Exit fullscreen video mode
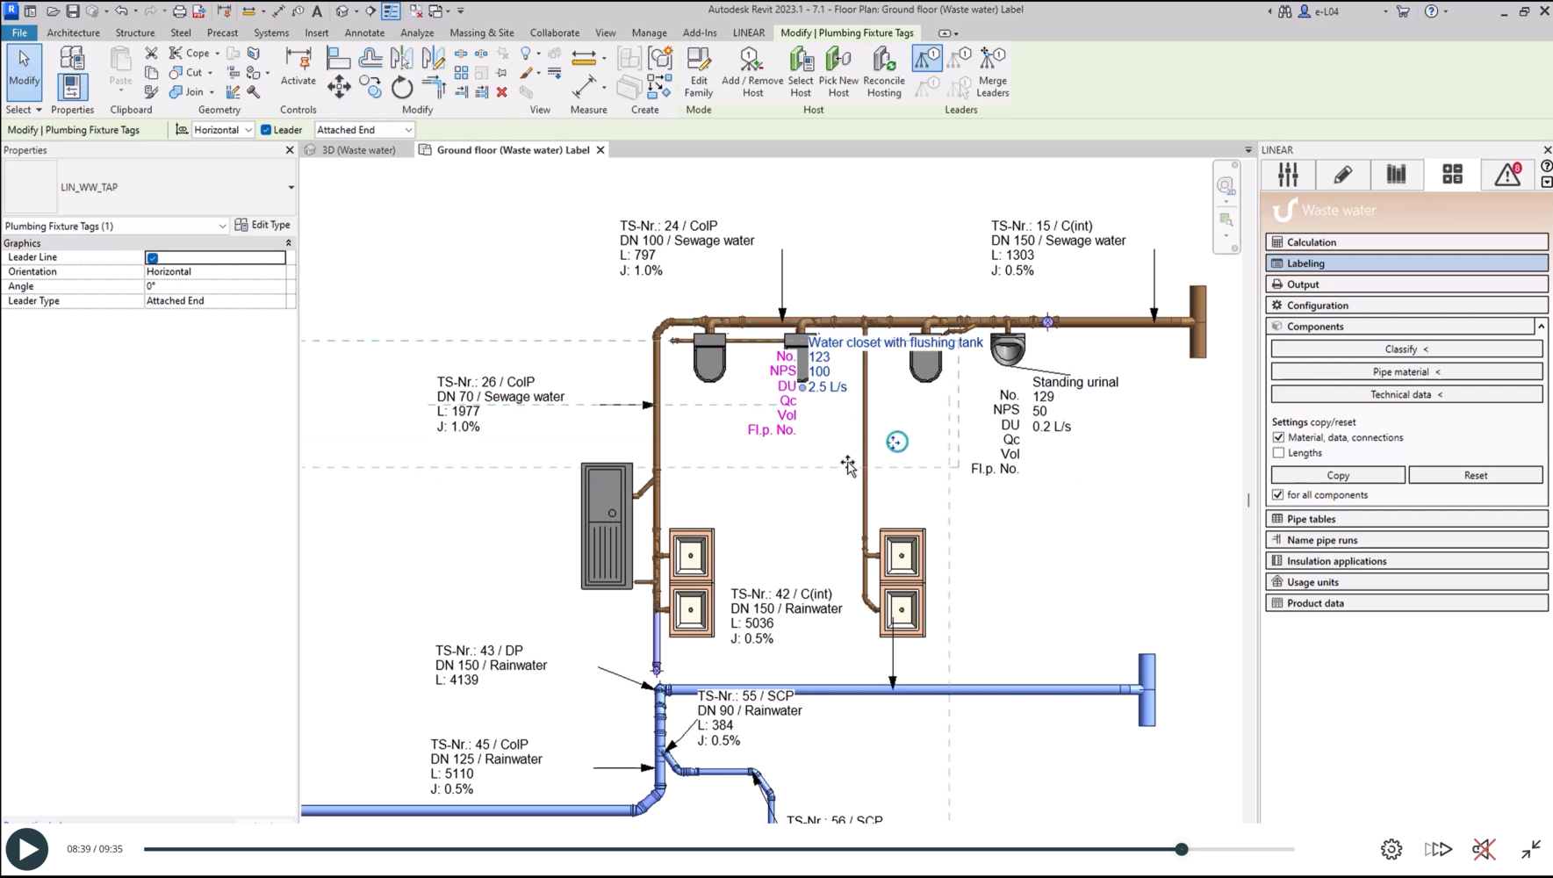Viewport: 1553px width, 878px height. pyautogui.click(x=1531, y=849)
